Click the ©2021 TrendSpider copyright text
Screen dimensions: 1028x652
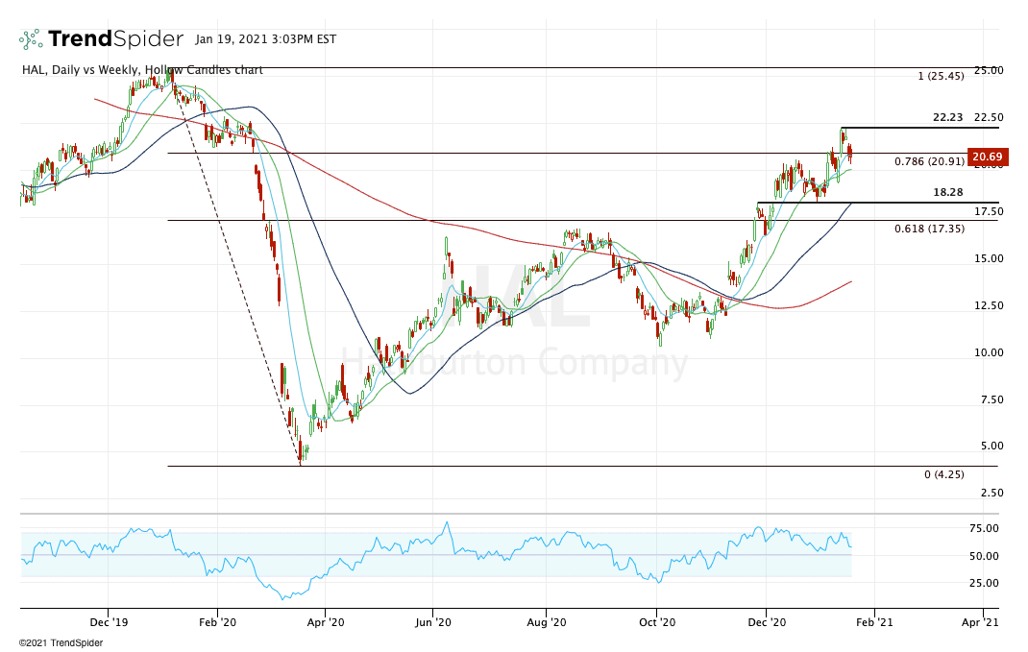coord(61,642)
